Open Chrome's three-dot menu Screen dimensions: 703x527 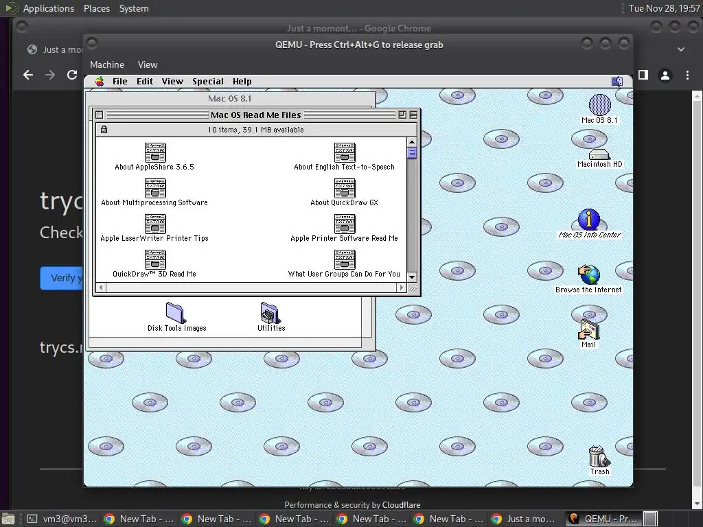687,75
